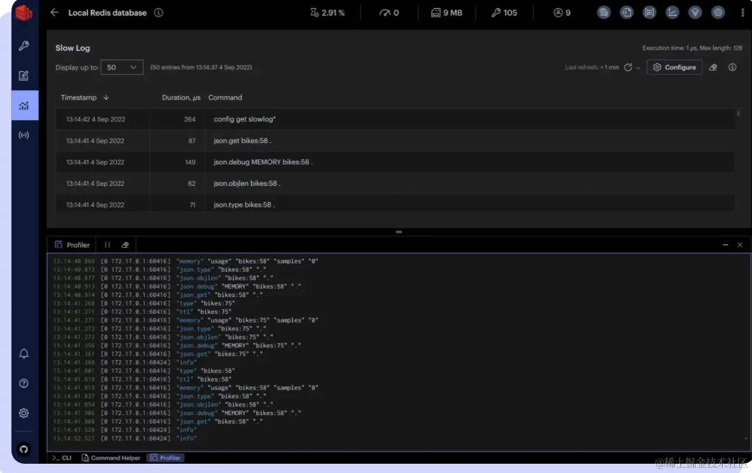Open the Configure button
Screen dimensions: 752x473
pyautogui.click(x=674, y=67)
